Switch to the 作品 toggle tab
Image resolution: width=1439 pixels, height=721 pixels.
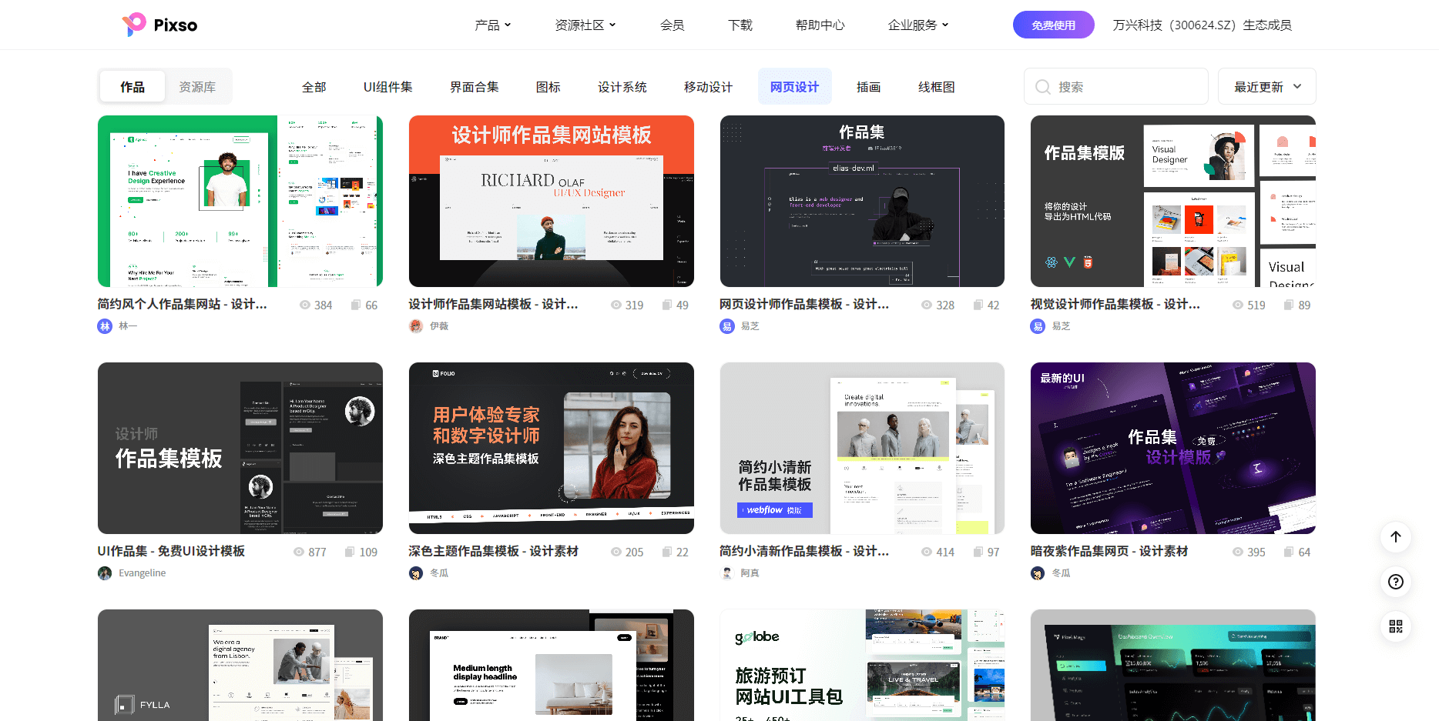coord(132,87)
